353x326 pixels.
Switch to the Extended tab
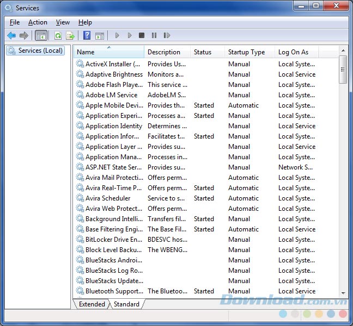tap(92, 304)
